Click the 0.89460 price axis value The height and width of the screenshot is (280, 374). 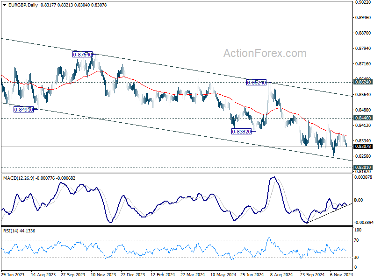(x=363, y=18)
